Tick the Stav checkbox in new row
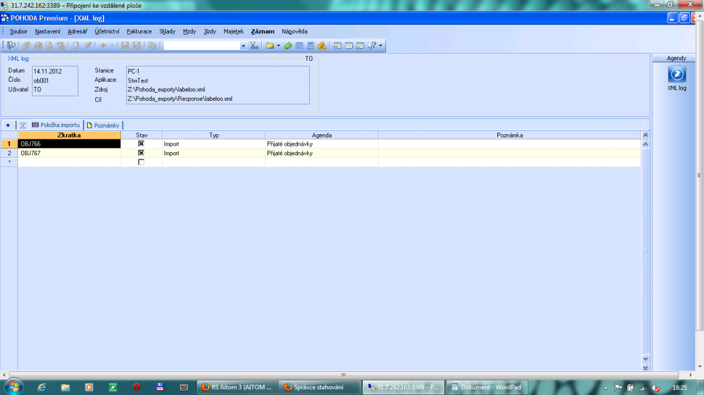This screenshot has width=704, height=395. pos(141,162)
